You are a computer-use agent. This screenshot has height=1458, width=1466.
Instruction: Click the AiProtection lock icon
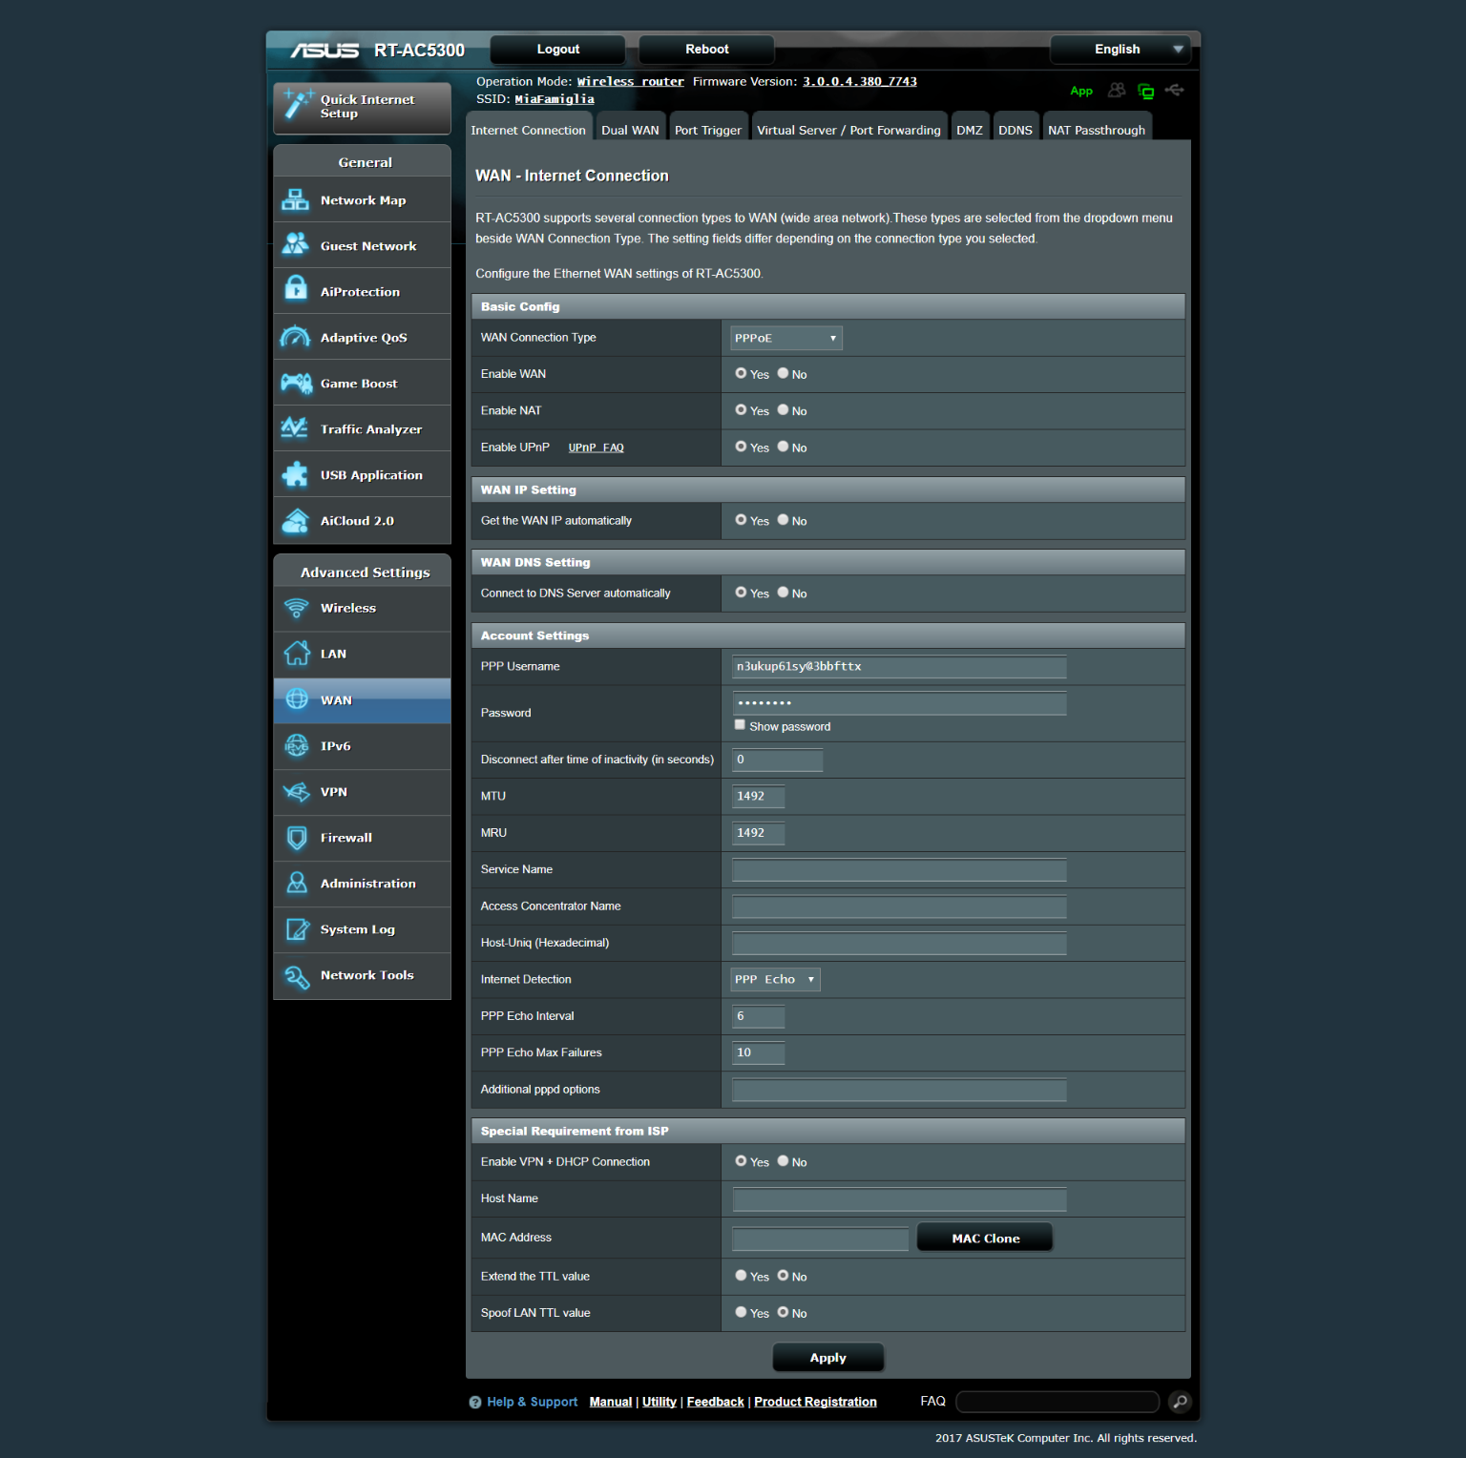pos(296,287)
